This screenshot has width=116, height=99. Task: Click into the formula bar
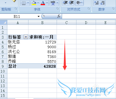coord(89,16)
